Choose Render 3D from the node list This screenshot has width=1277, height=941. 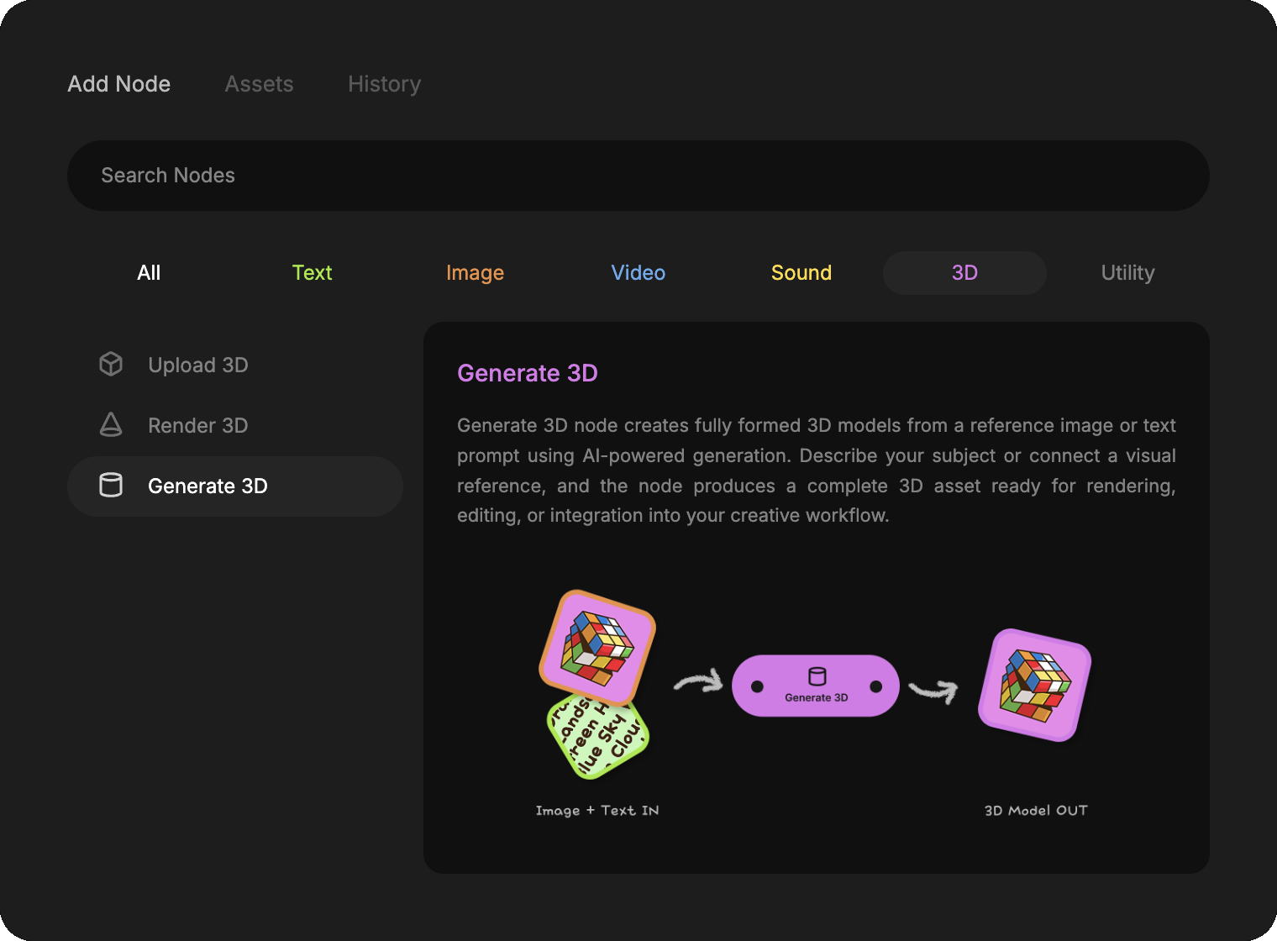click(198, 426)
